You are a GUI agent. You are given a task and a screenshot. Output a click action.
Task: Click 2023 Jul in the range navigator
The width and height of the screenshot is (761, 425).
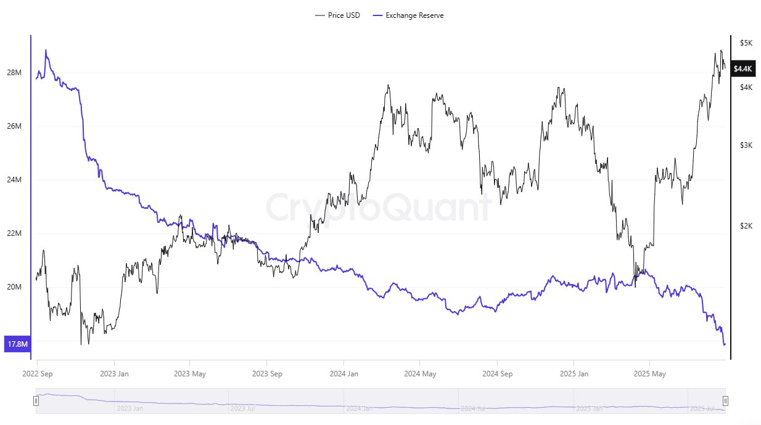click(x=242, y=408)
